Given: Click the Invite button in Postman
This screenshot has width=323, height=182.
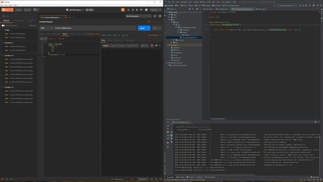Looking at the screenshot, I should 90,10.
